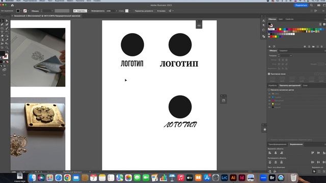Click Vertical Align Center in Align panel

[x=318, y=153]
